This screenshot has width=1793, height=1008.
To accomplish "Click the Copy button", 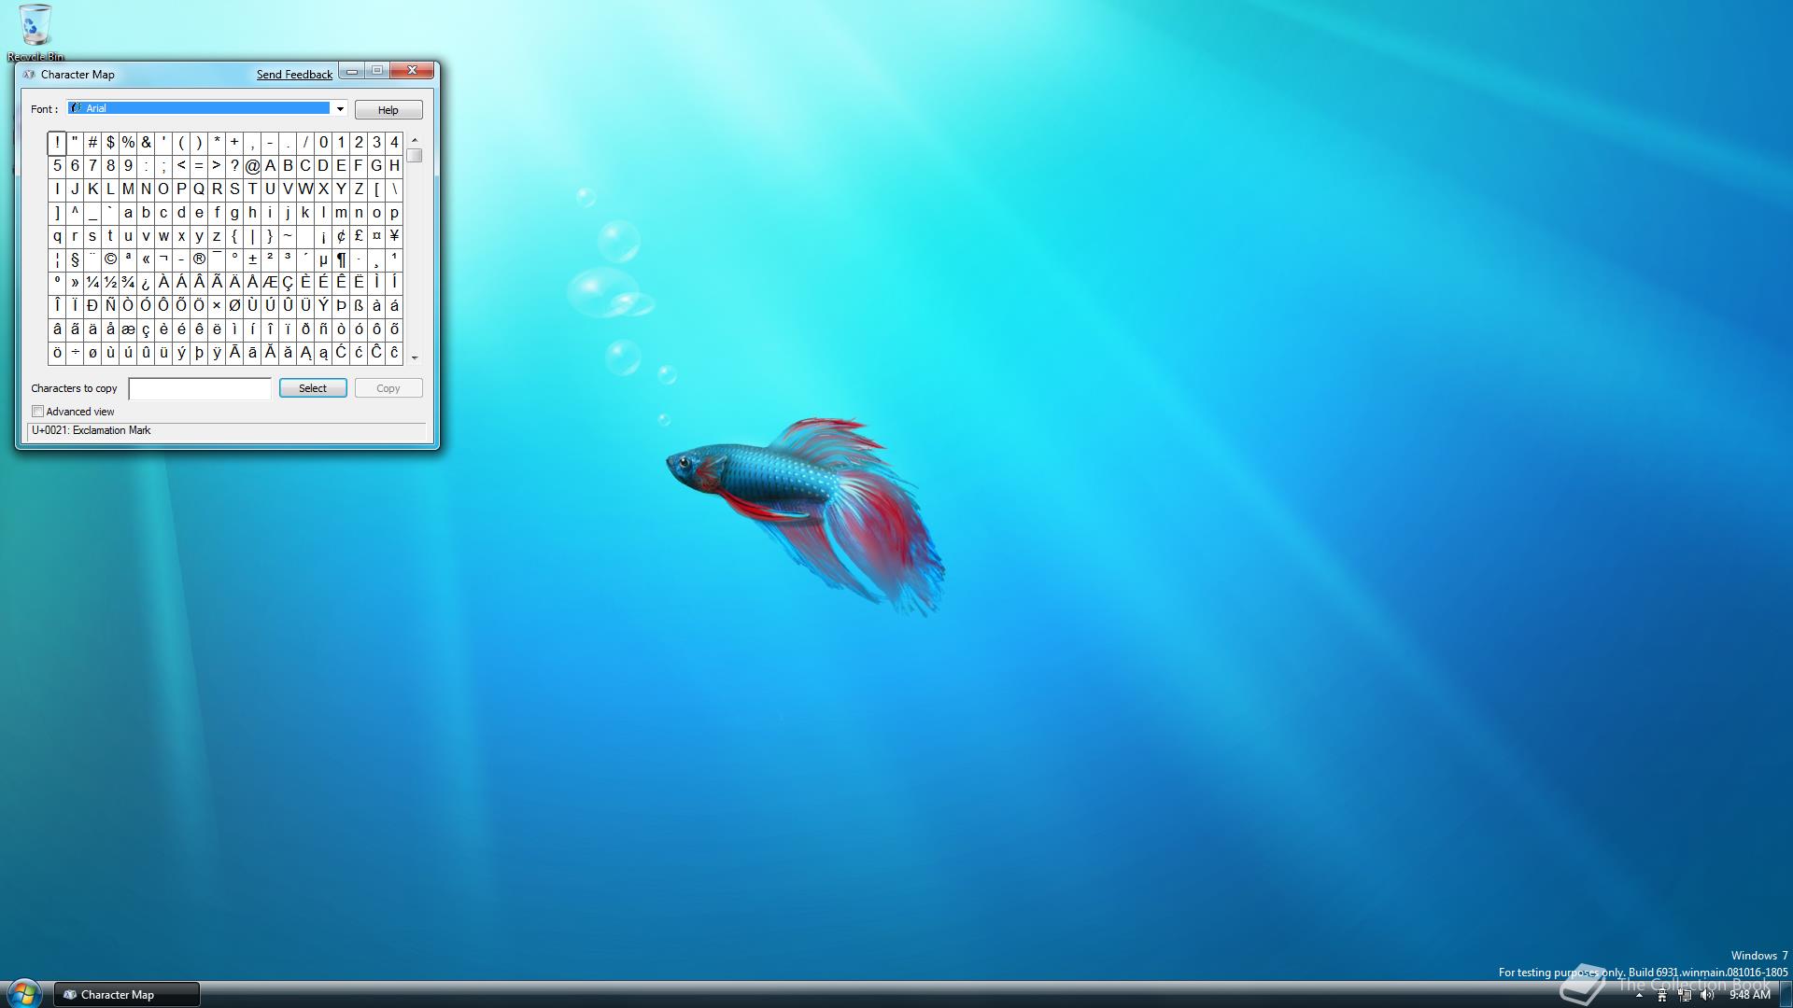I will 388,388.
